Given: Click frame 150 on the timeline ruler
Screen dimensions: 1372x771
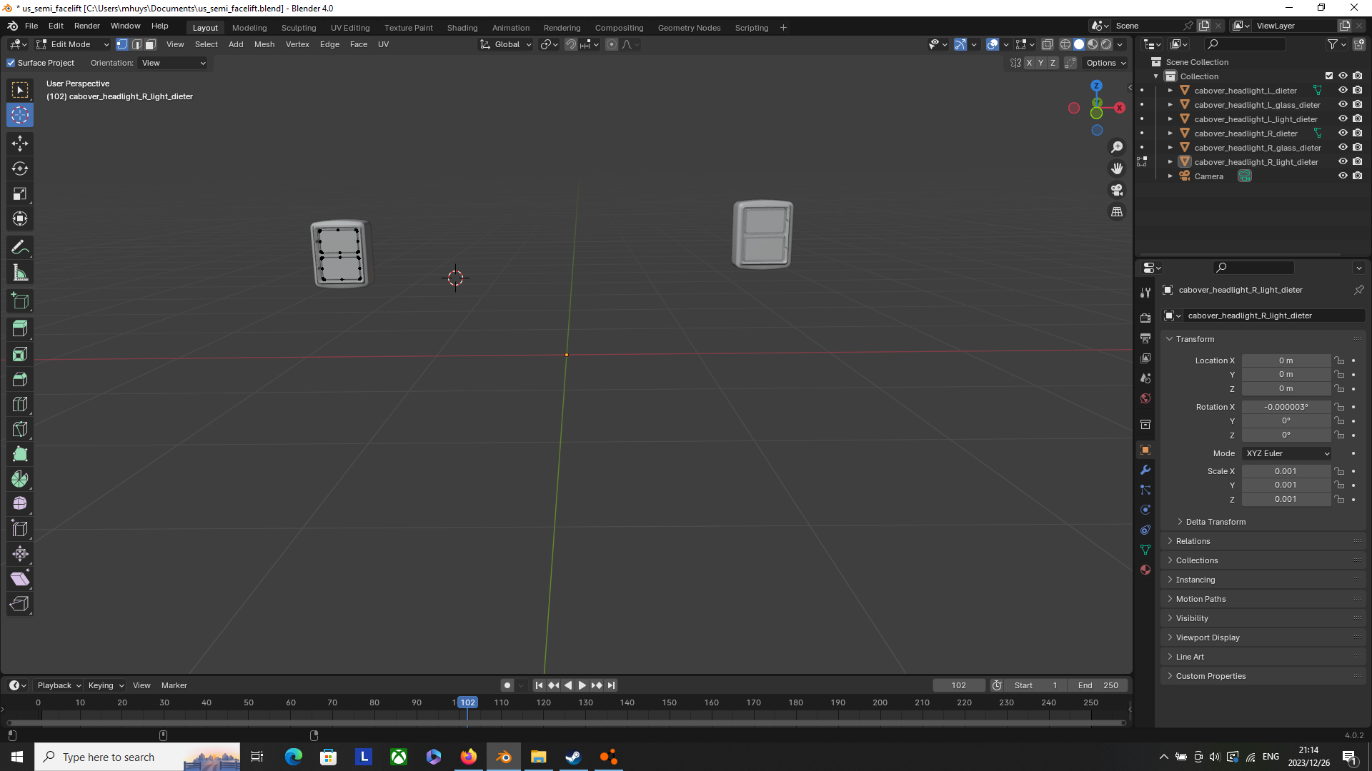Looking at the screenshot, I should click(x=670, y=702).
